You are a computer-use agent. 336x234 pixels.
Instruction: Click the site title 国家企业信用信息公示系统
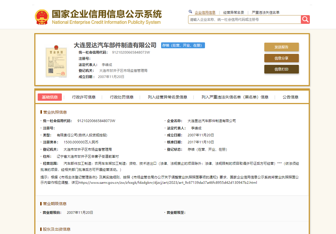pos(107,14)
